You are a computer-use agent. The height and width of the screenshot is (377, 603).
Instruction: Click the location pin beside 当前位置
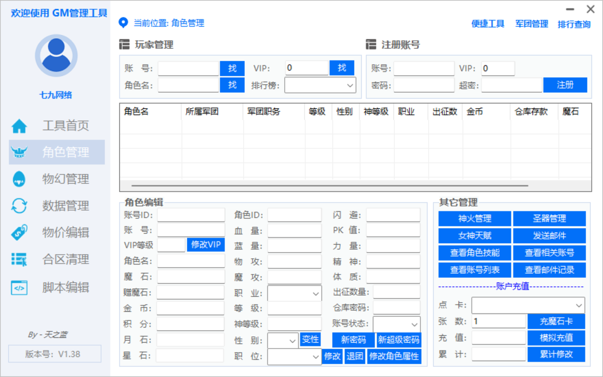tap(122, 23)
